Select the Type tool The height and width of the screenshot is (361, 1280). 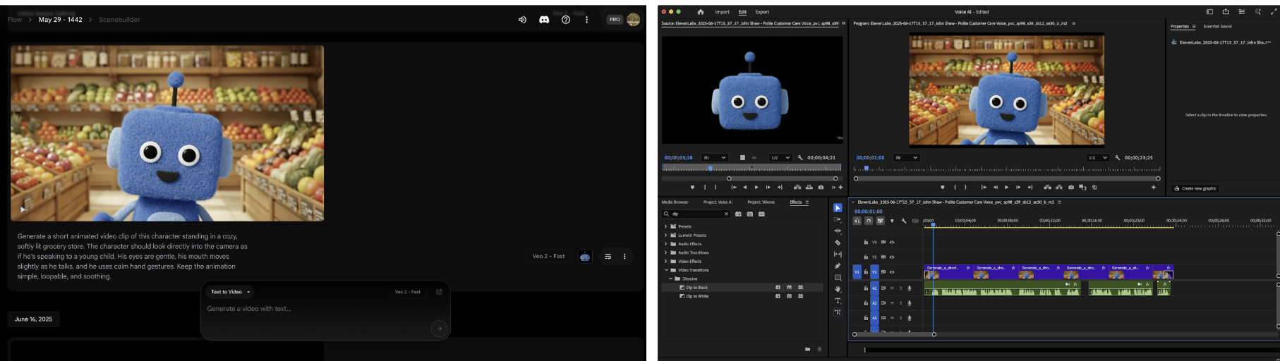coord(838,301)
